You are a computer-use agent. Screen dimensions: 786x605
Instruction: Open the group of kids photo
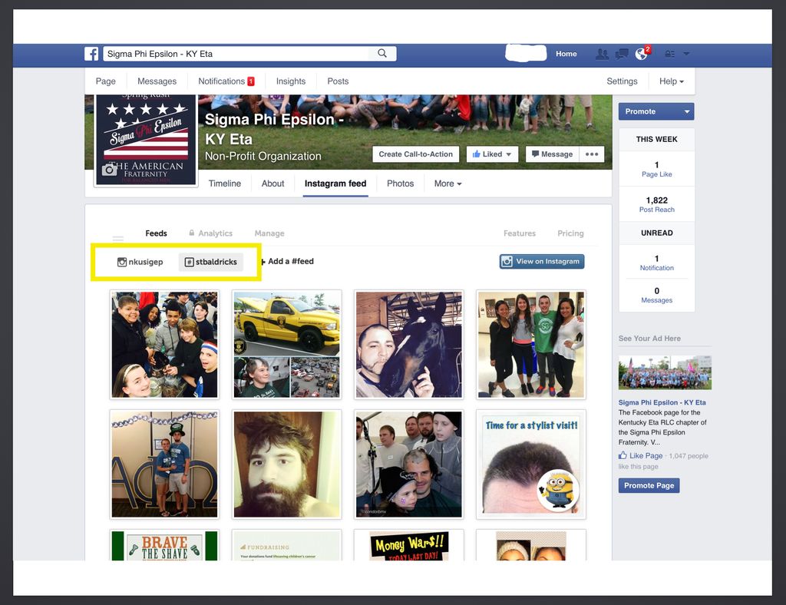[x=164, y=345]
